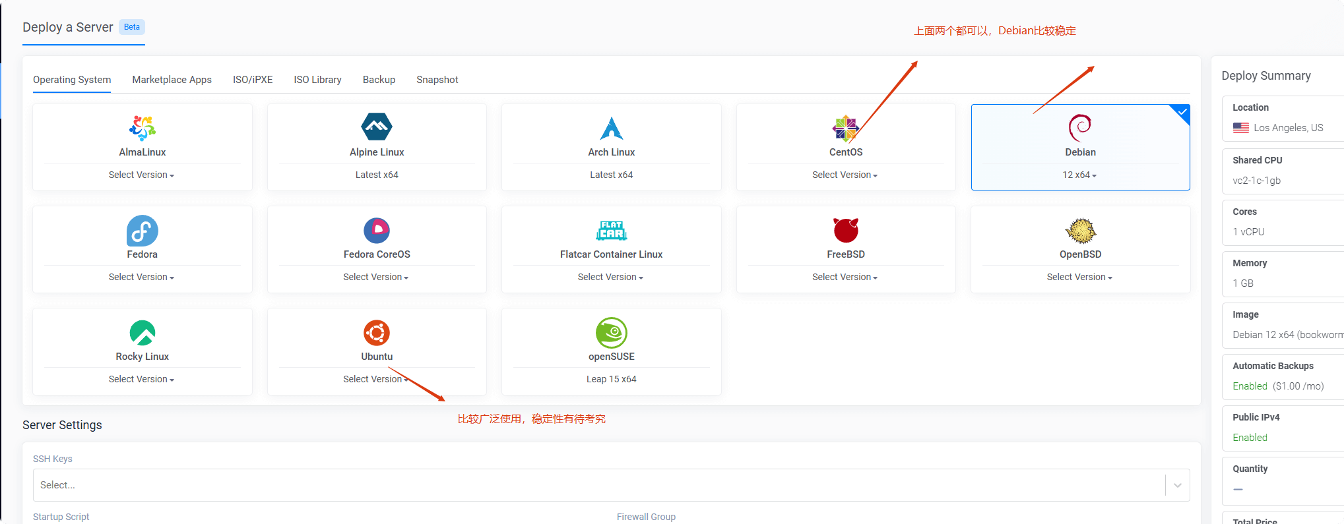Pick the Fedora CoreOS logo
Image resolution: width=1344 pixels, height=524 pixels.
point(377,231)
